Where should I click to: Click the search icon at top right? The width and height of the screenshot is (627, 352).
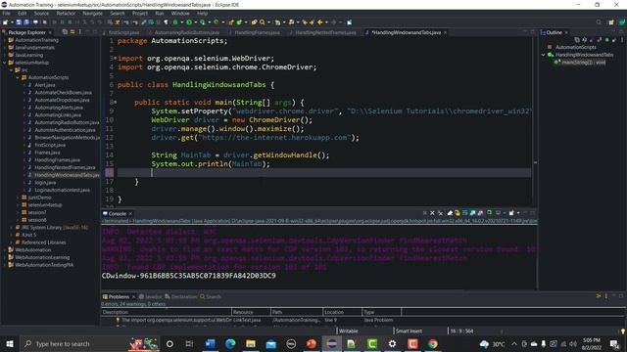coord(599,22)
